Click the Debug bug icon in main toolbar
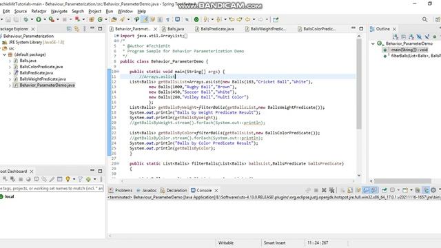 tap(25, 19)
